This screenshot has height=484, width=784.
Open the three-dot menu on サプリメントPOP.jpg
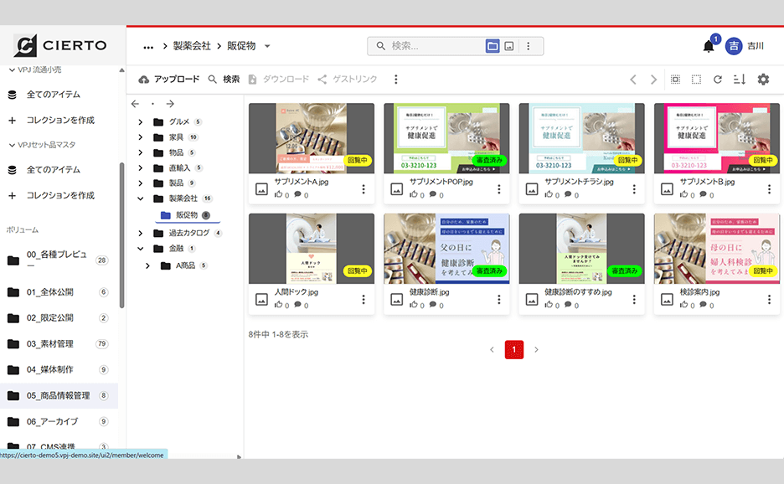point(498,188)
